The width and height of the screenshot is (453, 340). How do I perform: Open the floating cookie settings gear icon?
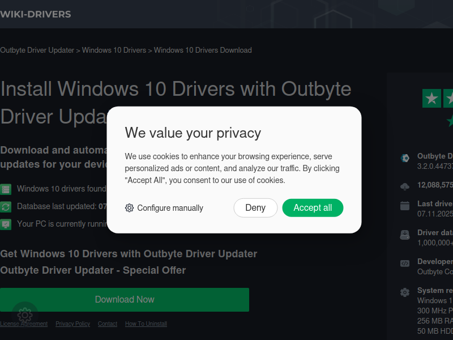coord(25,315)
